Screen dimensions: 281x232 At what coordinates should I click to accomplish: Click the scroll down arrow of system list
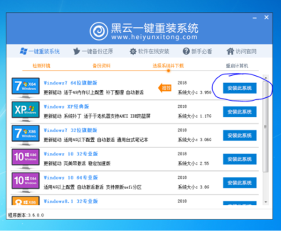click(266, 202)
